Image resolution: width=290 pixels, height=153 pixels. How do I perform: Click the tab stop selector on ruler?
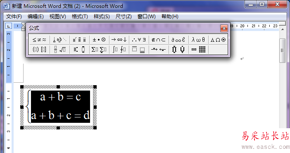click(9, 26)
